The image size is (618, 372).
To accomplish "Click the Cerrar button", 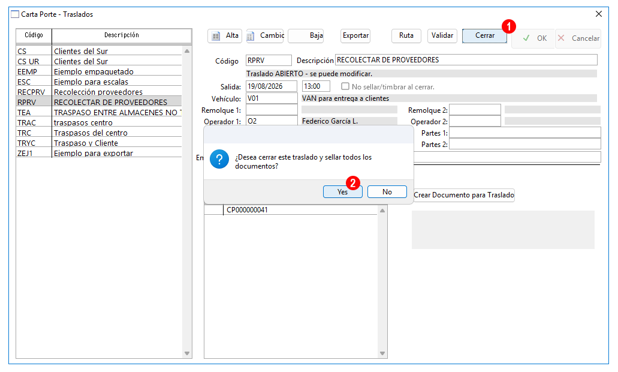I will (x=485, y=36).
